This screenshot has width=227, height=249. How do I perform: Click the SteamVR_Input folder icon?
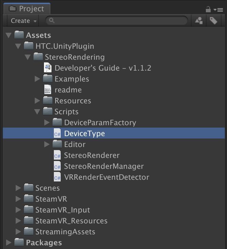point(29,209)
